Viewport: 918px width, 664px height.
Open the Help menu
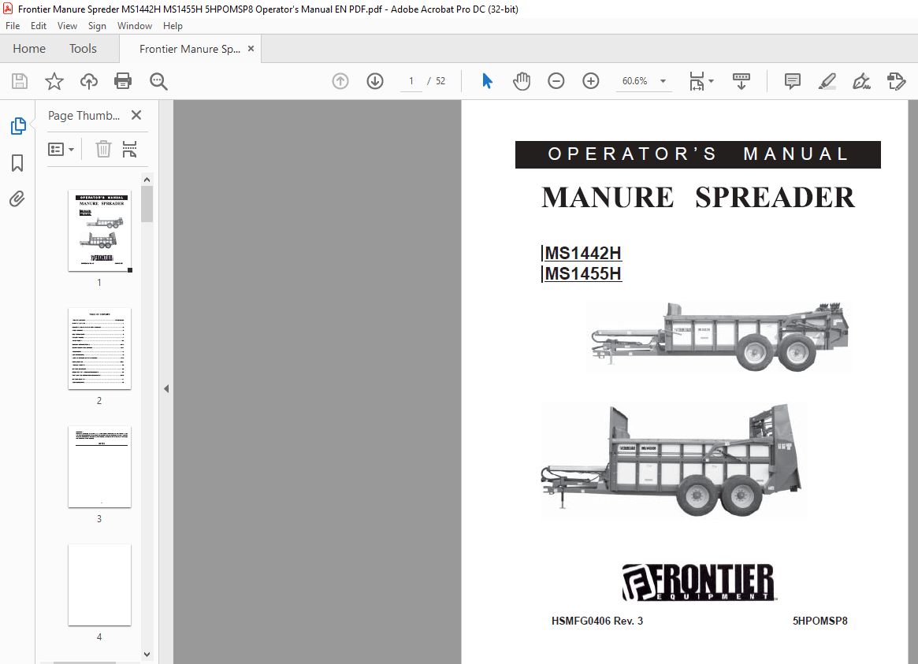coord(173,26)
